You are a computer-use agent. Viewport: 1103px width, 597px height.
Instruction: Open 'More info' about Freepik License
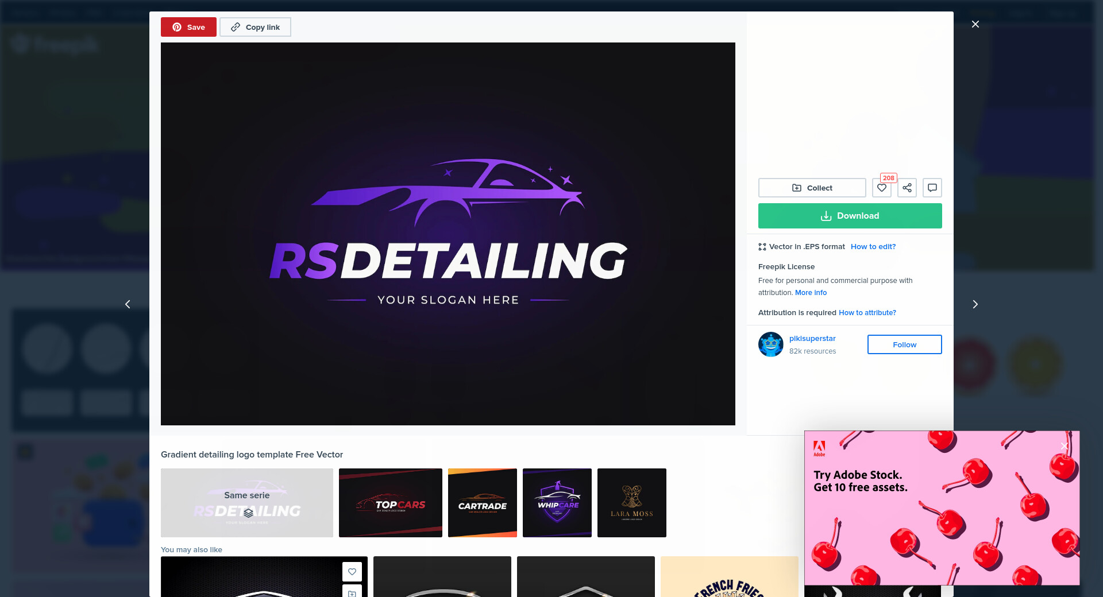tap(811, 293)
